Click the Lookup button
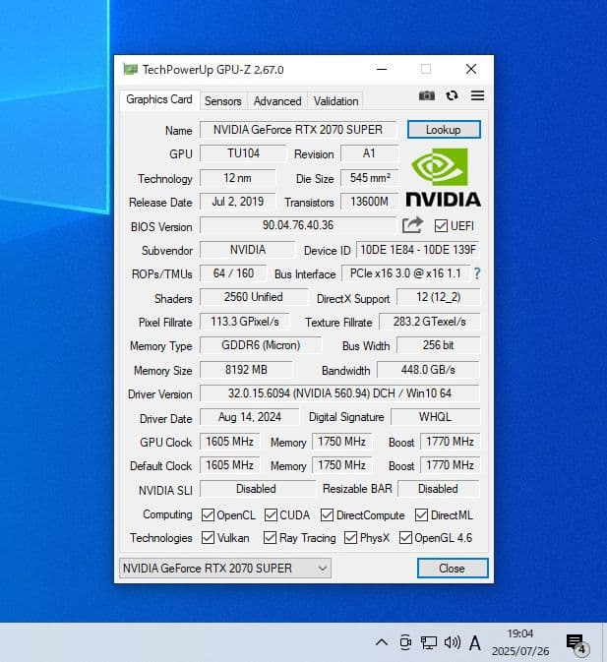The height and width of the screenshot is (662, 607). click(x=444, y=130)
